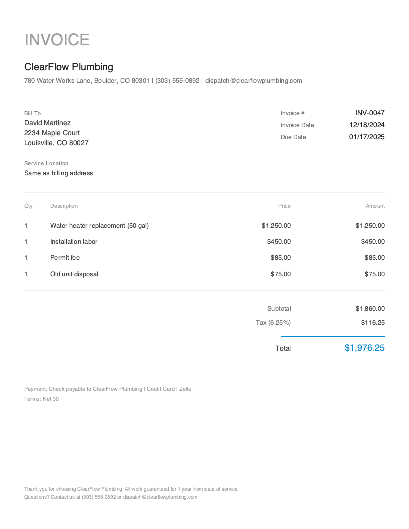Click quantity 1 in Permit fee row
This screenshot has height=529, width=409.
[x=26, y=258]
